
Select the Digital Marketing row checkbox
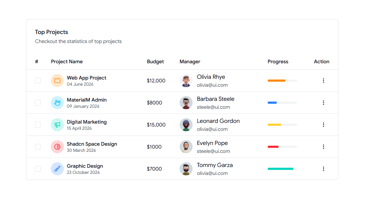(38, 125)
